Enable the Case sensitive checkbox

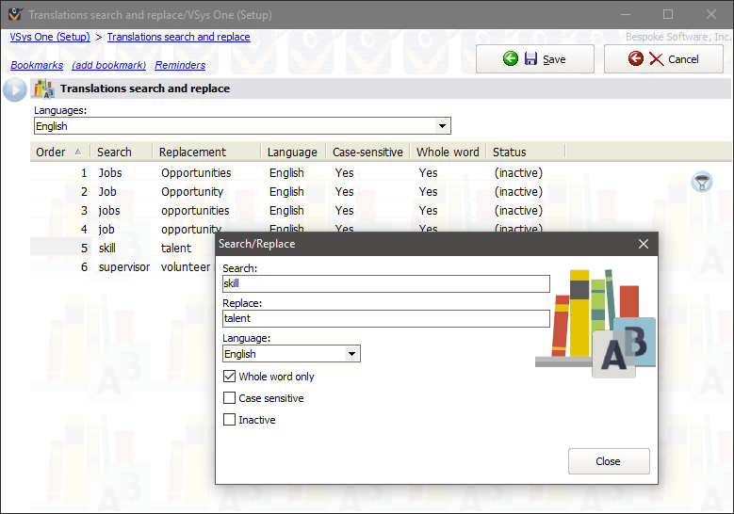pyautogui.click(x=229, y=398)
